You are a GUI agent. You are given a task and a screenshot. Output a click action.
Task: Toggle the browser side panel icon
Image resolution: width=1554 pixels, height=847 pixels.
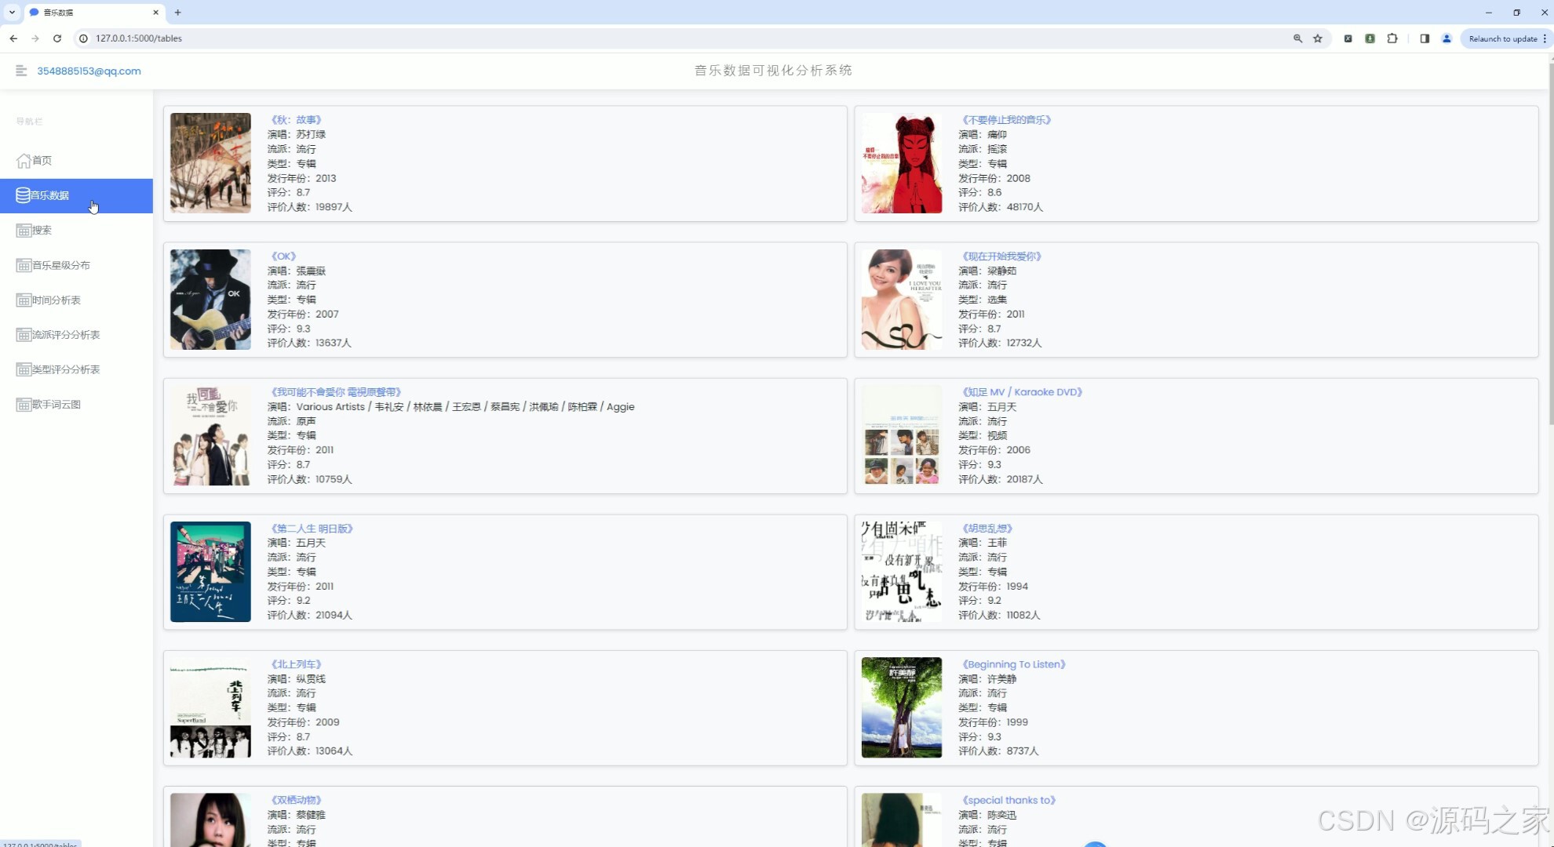(1424, 38)
